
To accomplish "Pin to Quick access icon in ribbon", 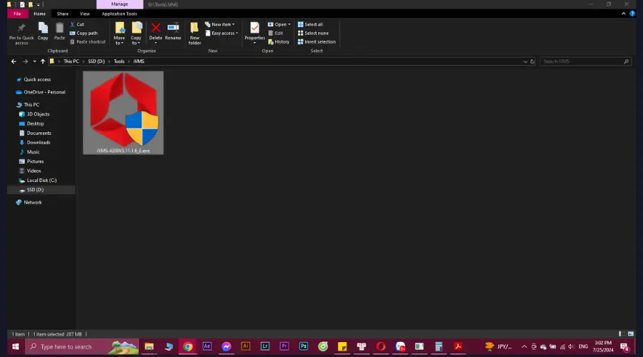I will click(21, 34).
